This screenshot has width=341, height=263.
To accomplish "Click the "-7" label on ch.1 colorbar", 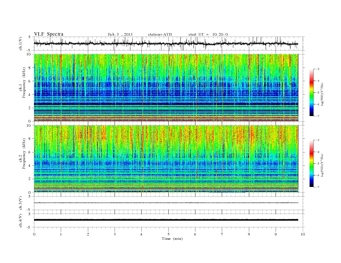I will (318, 116).
